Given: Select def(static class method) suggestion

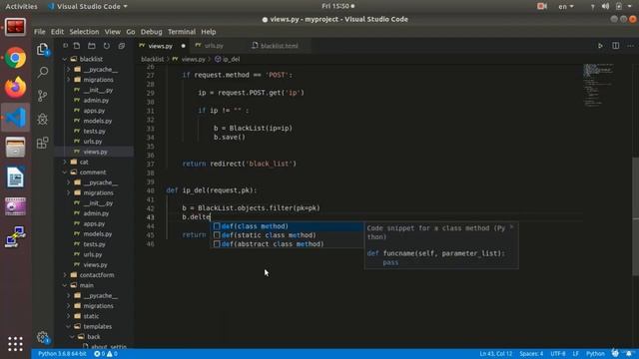Looking at the screenshot, I should [287, 235].
